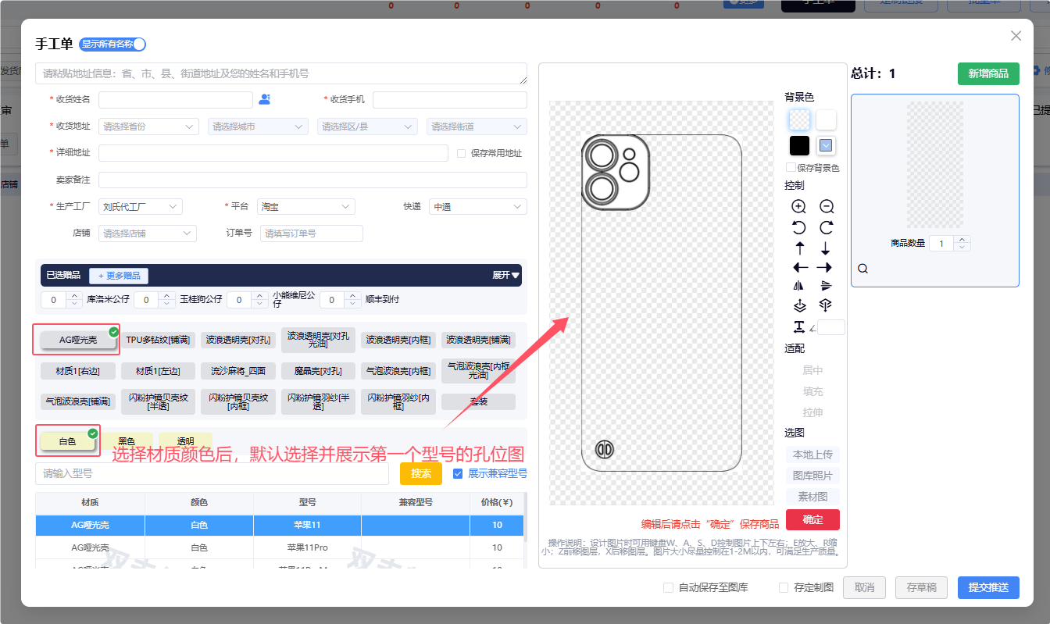Move the image down with the arrow

826,248
